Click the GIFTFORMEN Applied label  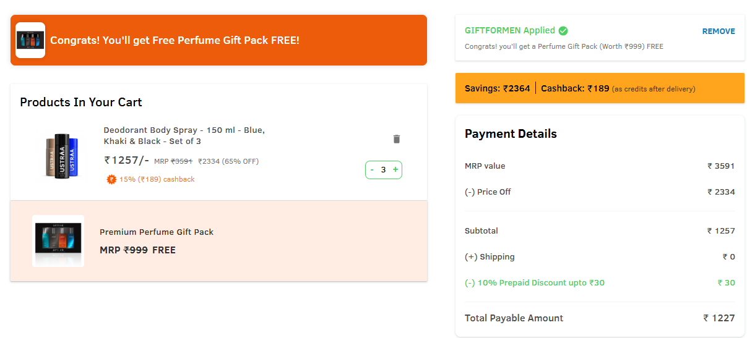point(510,30)
